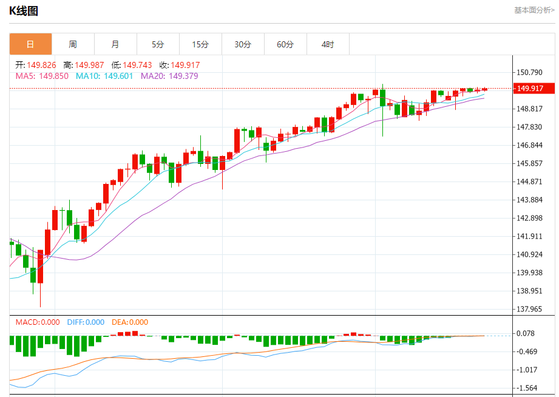The image size is (559, 397).
Task: Open the 基本面分析> link
Action: pyautogui.click(x=534, y=10)
